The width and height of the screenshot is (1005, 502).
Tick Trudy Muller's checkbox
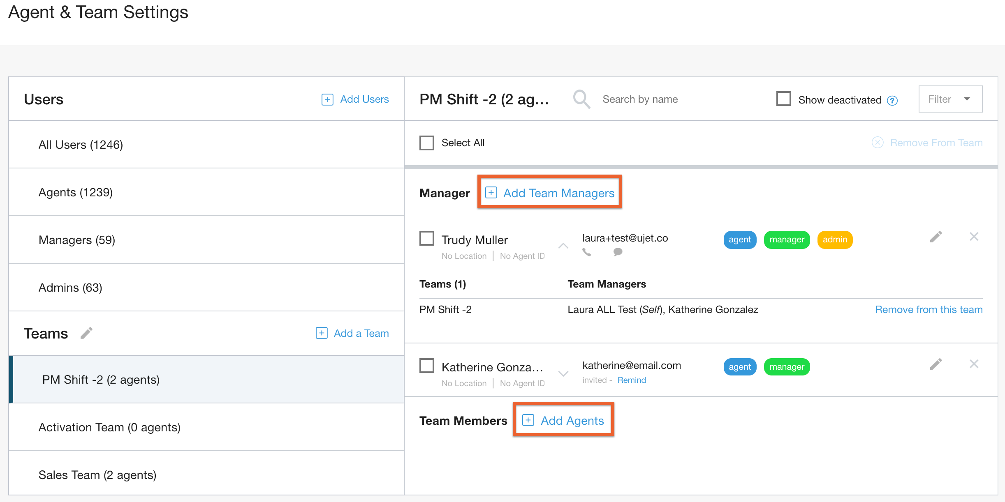tap(427, 238)
